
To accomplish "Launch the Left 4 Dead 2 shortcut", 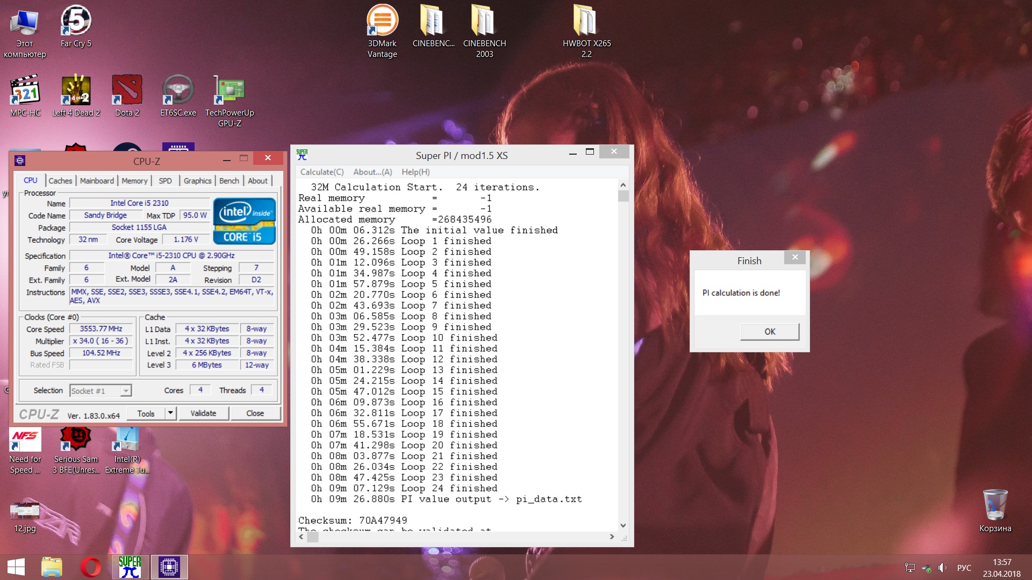I will click(76, 96).
